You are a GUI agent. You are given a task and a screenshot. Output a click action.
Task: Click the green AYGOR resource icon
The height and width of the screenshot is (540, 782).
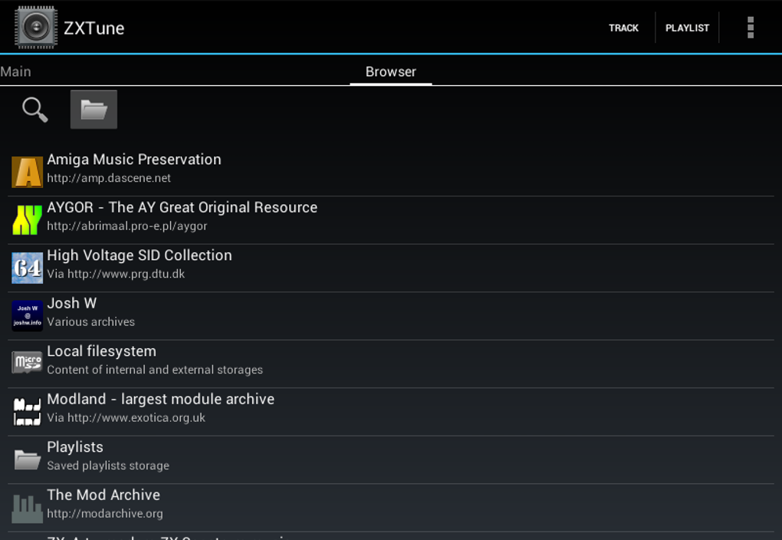pos(26,219)
